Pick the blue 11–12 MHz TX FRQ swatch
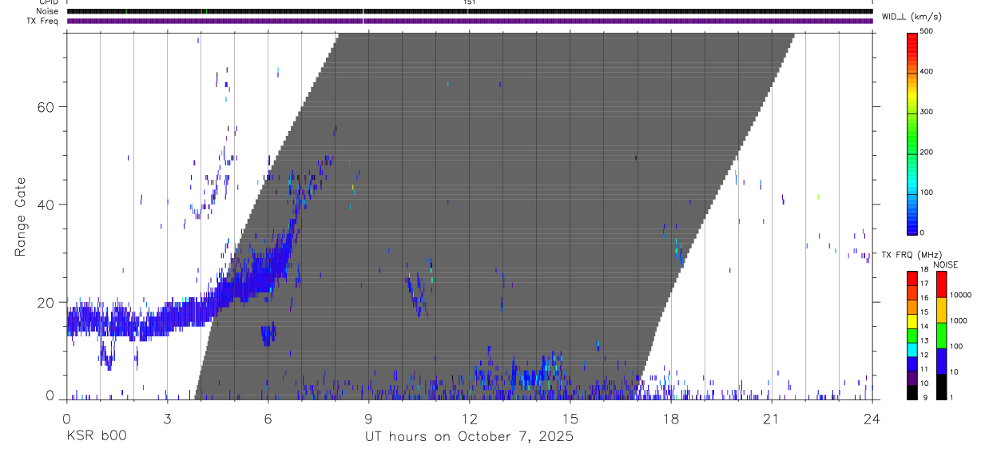Image resolution: width=981 pixels, height=453 pixels. pyautogui.click(x=911, y=364)
